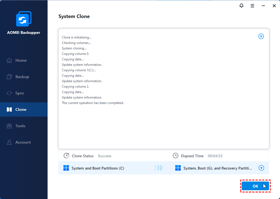Open the hamburger menu icon
This screenshot has height=199, width=280.
(x=252, y=6)
